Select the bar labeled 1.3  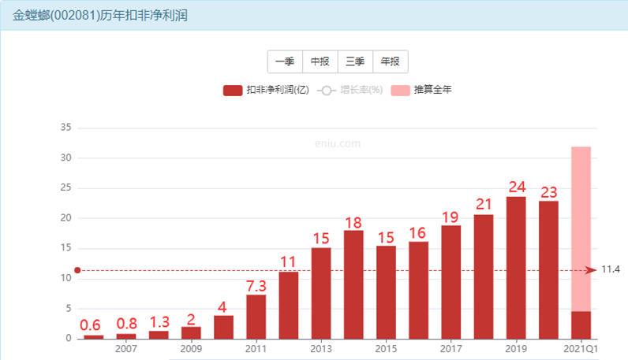[159, 335]
